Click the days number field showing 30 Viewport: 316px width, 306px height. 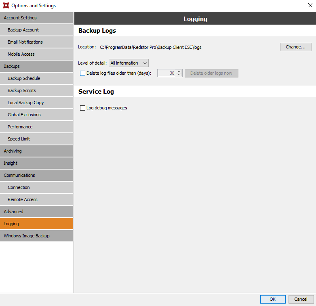(x=167, y=73)
